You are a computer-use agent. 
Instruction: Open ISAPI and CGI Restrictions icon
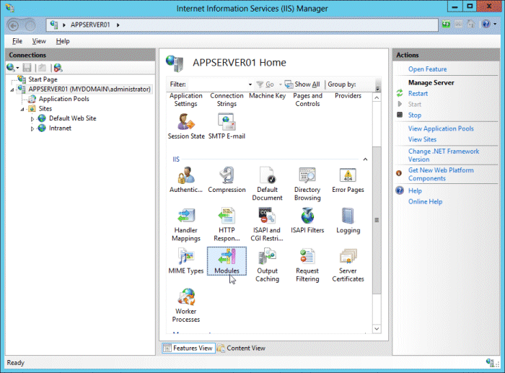267,224
